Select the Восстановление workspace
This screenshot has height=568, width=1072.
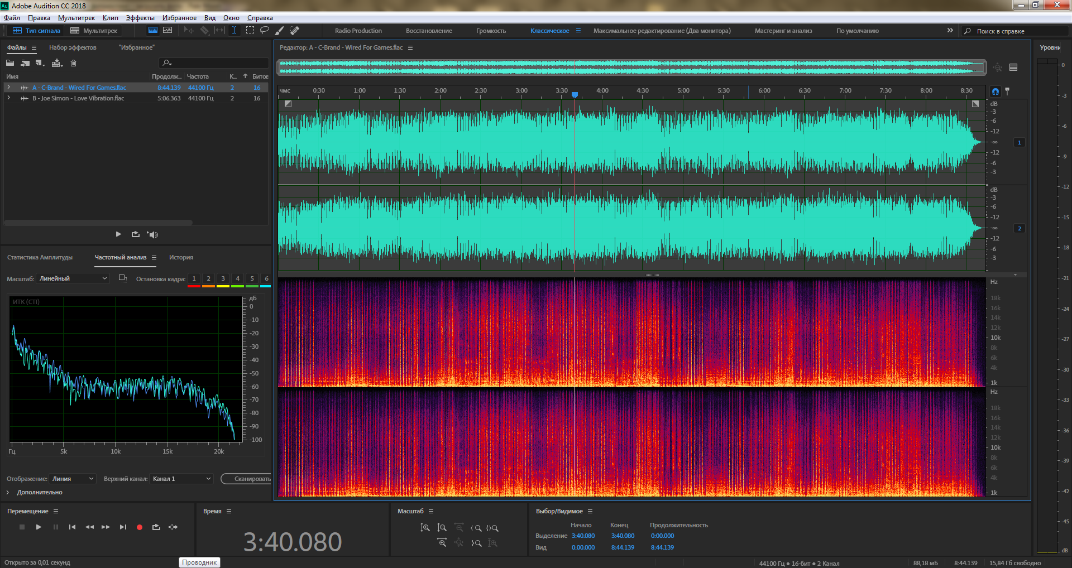(429, 31)
